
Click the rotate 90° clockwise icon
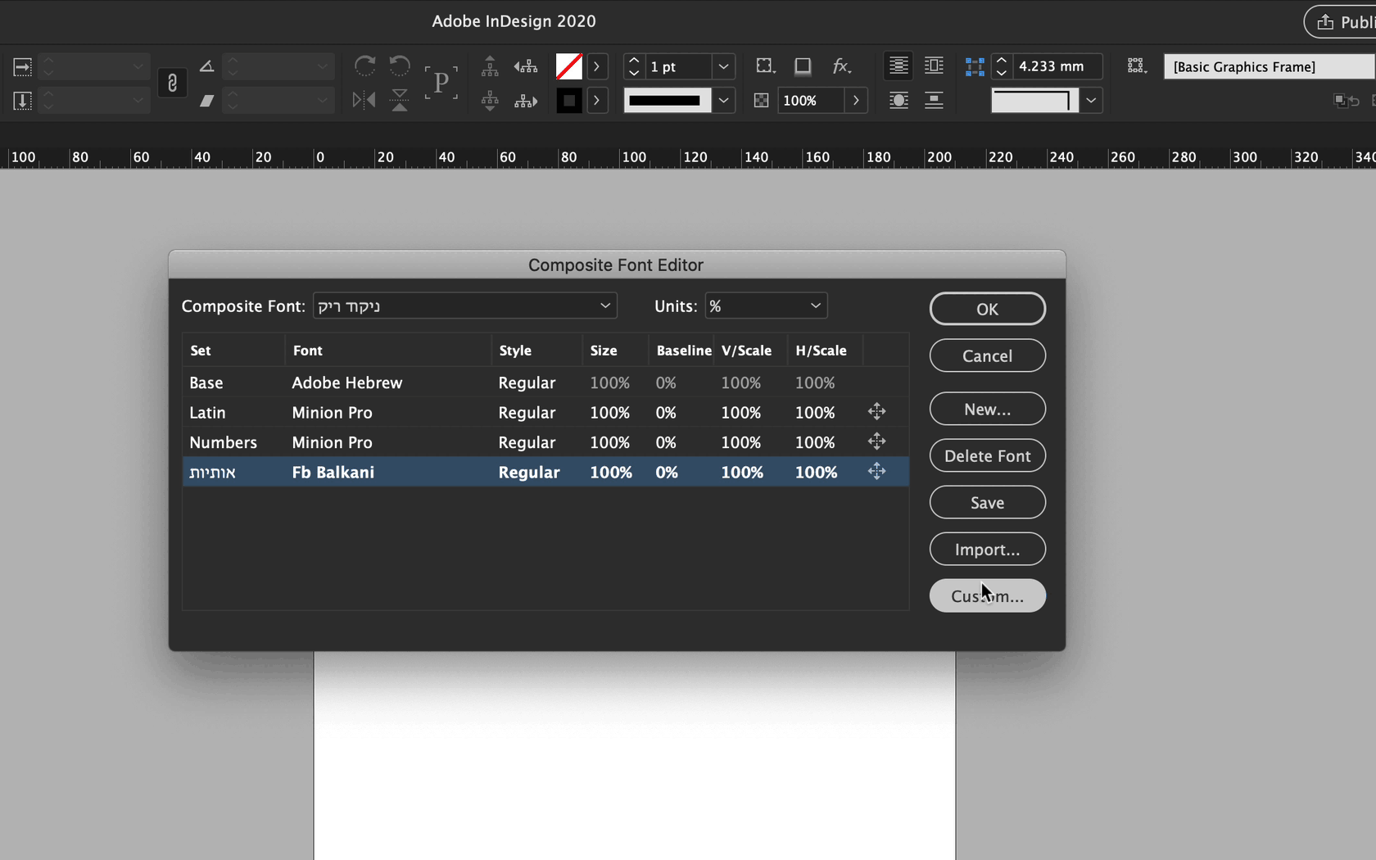point(364,66)
